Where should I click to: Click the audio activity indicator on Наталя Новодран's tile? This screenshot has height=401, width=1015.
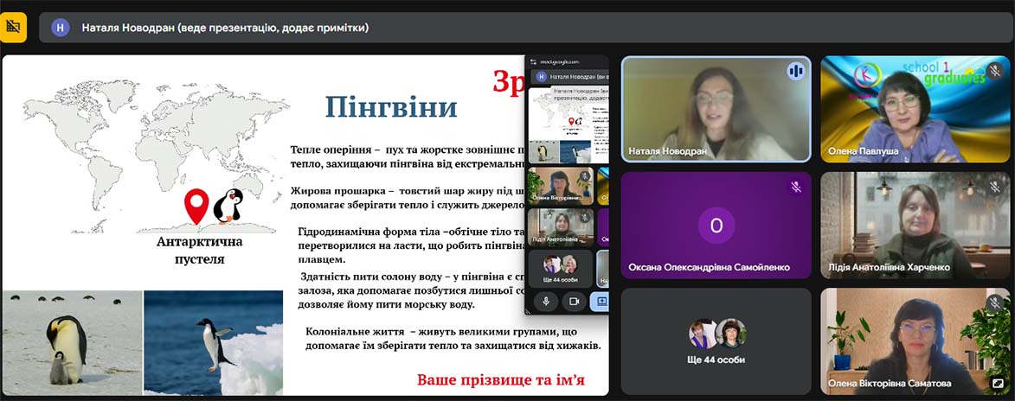[x=794, y=71]
